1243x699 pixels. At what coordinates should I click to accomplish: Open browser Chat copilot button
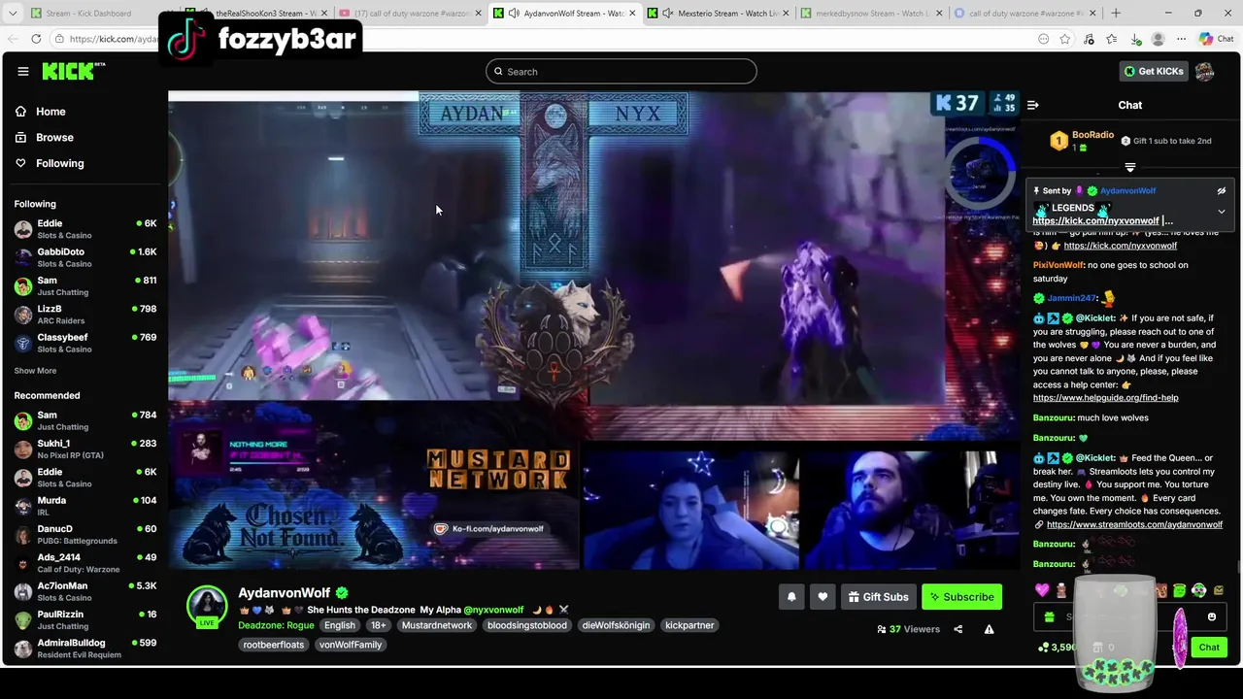1216,39
